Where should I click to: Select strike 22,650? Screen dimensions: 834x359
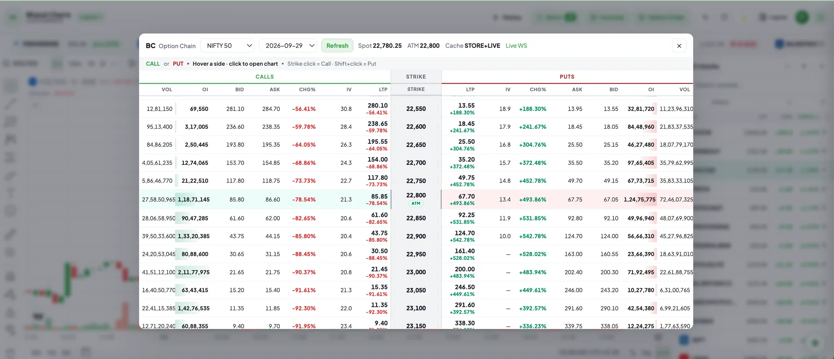[416, 145]
